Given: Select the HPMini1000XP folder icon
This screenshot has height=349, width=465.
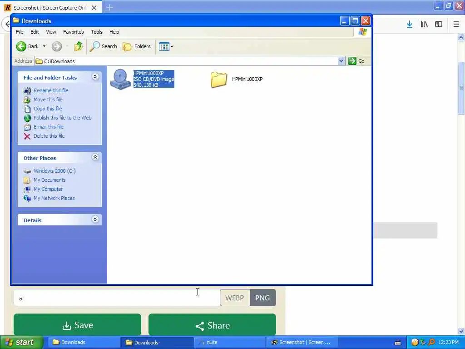Looking at the screenshot, I should [x=219, y=79].
